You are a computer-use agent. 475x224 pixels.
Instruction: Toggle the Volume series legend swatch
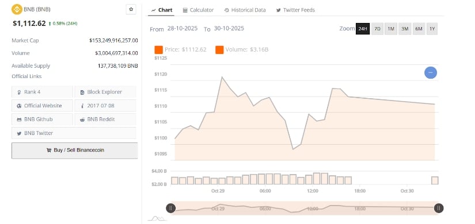click(219, 49)
